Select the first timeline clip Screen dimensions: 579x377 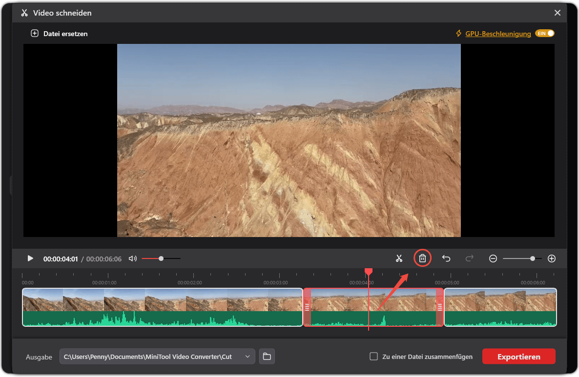[x=163, y=307]
